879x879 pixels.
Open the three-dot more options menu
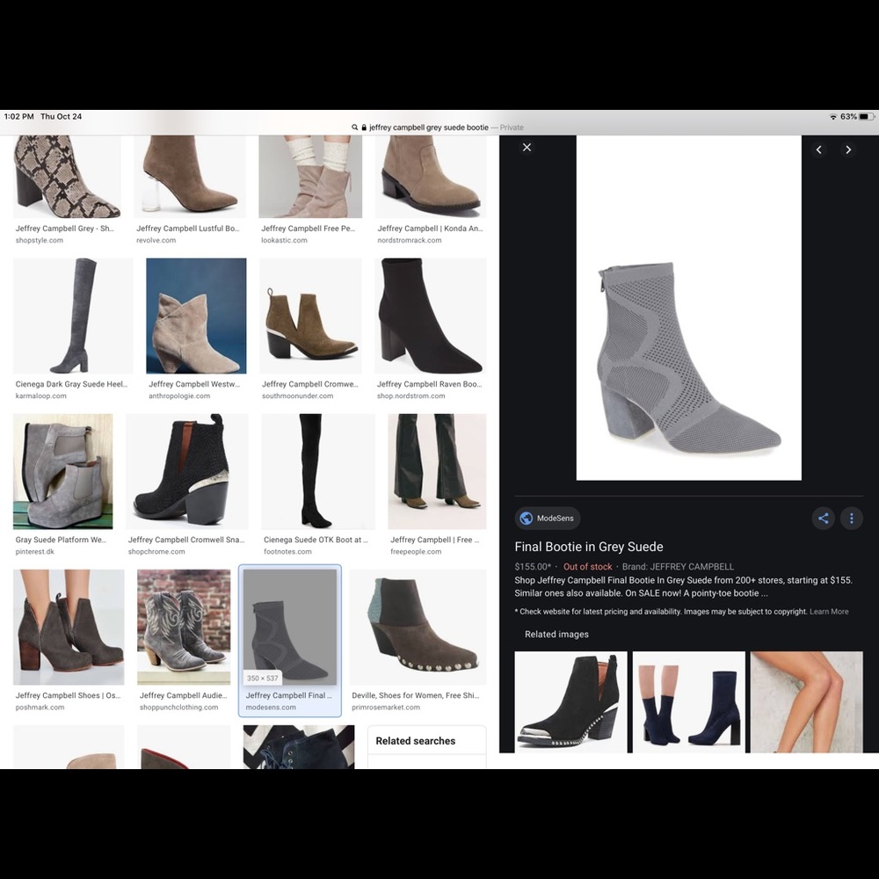tap(851, 518)
